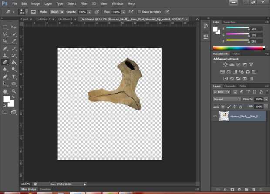Select the Clone Stamp tool
Viewport: 270px width, 194px height.
coord(5,55)
